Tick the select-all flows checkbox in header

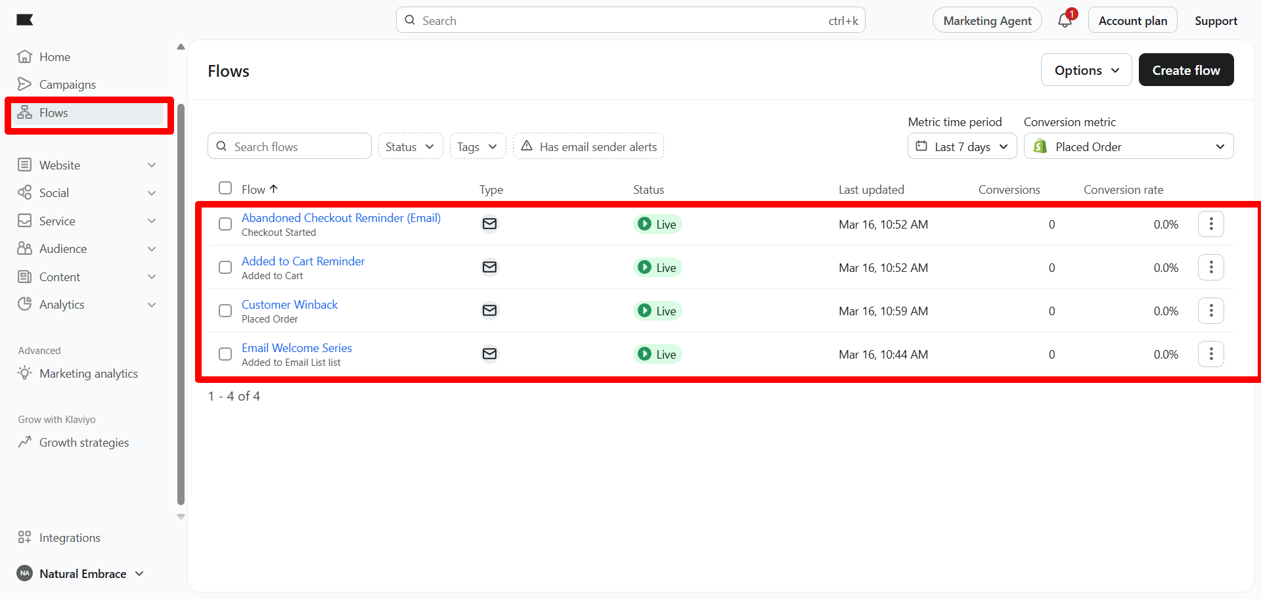click(x=225, y=189)
